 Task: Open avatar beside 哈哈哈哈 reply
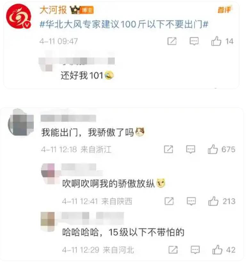[x=48, y=221]
